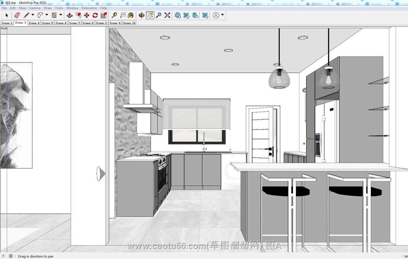
Task: Switch to the Scene 8 tab
Action: (88, 23)
